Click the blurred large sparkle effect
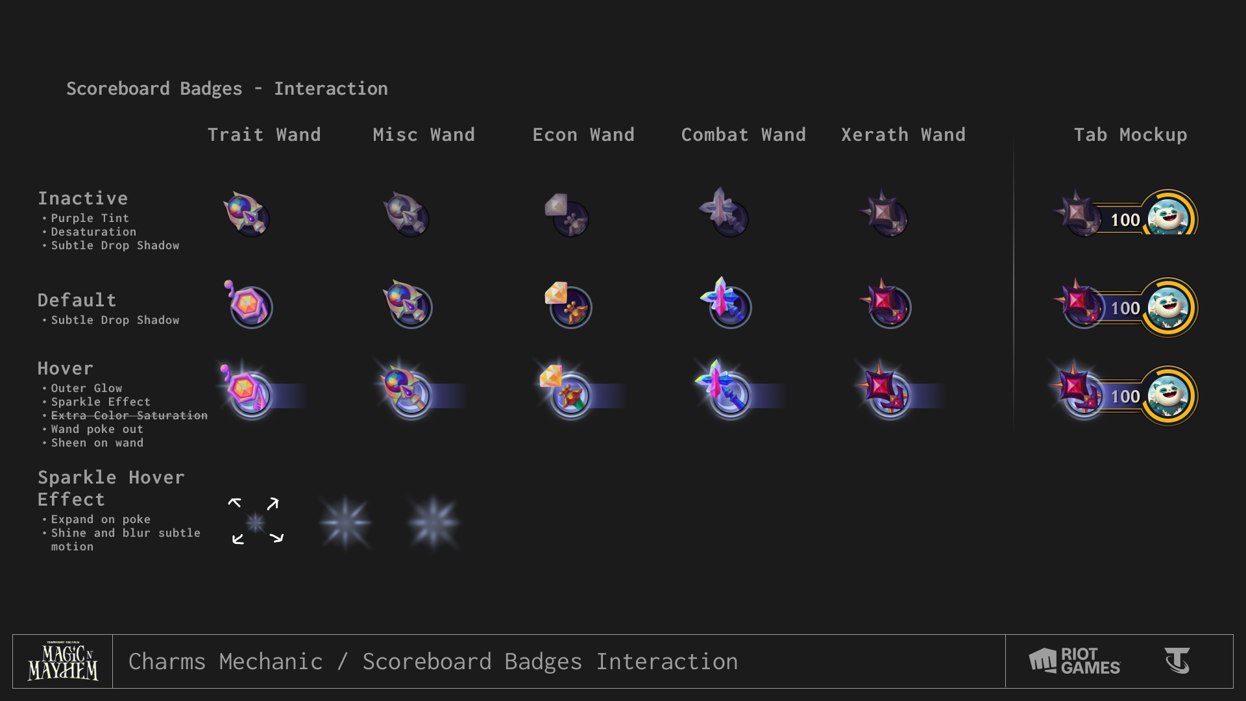Image resolution: width=1246 pixels, height=701 pixels. pos(434,523)
